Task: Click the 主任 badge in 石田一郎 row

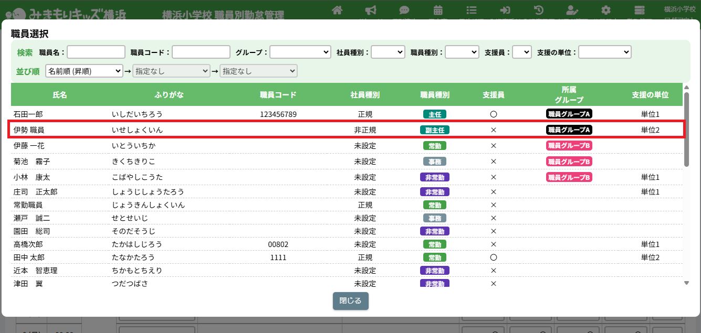Action: (x=435, y=114)
